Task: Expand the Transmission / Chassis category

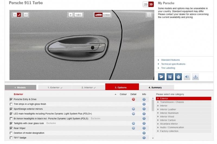Action: (x=184, y=102)
